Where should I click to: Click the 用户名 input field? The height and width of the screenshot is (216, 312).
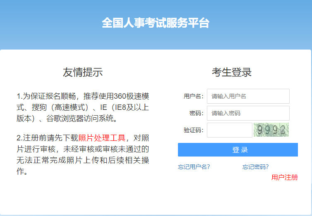click(x=248, y=96)
